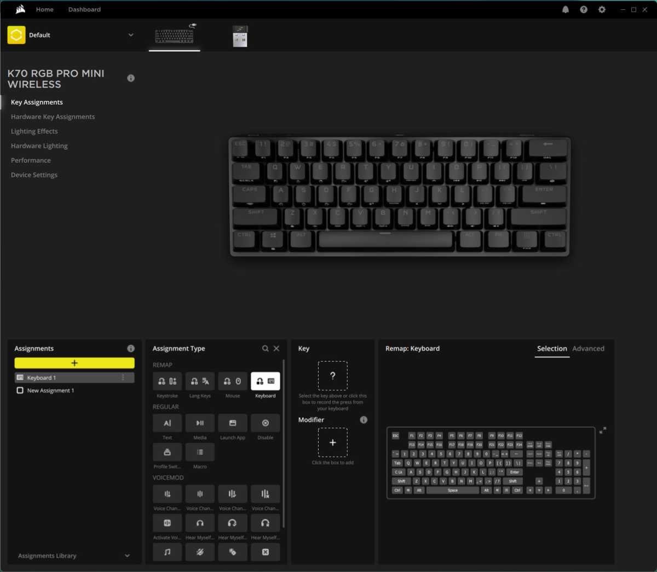This screenshot has width=657, height=572.
Task: Expand the virtual keyboard view
Action: coord(603,430)
